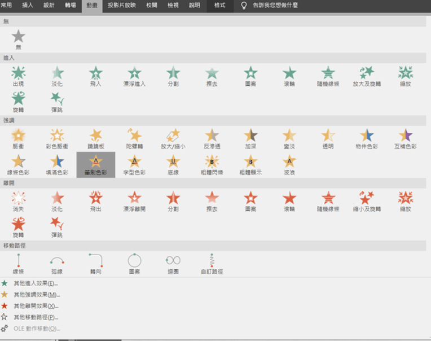Select the 漂浮離開 exit effect
Screen dimensions: 431x341
[134, 202]
